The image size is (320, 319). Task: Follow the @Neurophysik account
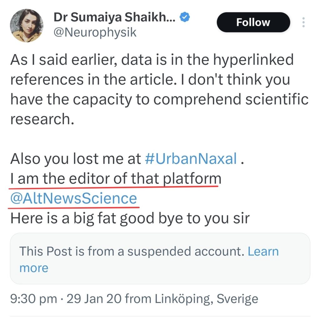(253, 23)
